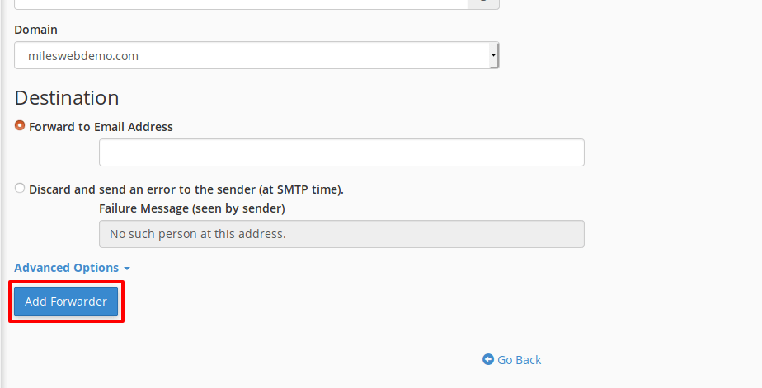Focus the forward destination email input
This screenshot has height=388, width=762.
pyautogui.click(x=341, y=152)
